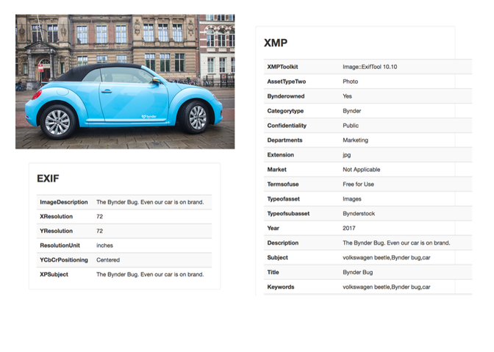494x352 pixels.
Task: Select the XMP panel heading
Action: coord(276,43)
